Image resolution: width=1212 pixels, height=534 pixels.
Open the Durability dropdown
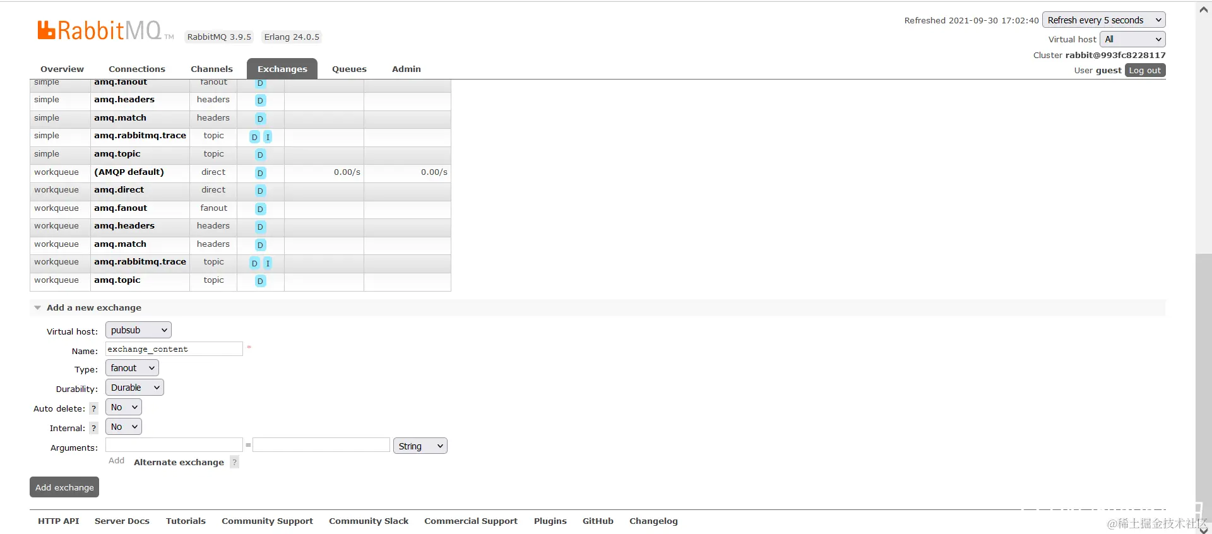(x=134, y=388)
